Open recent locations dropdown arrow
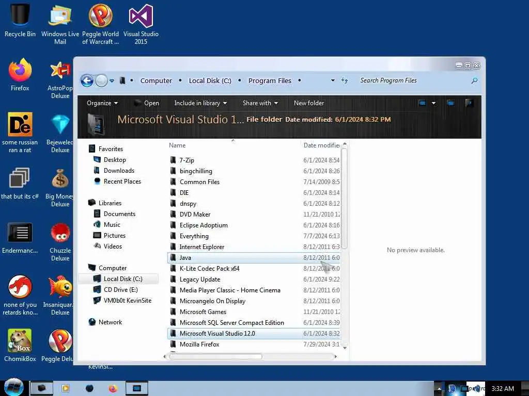Screen dimensions: 529x396 coord(112,81)
